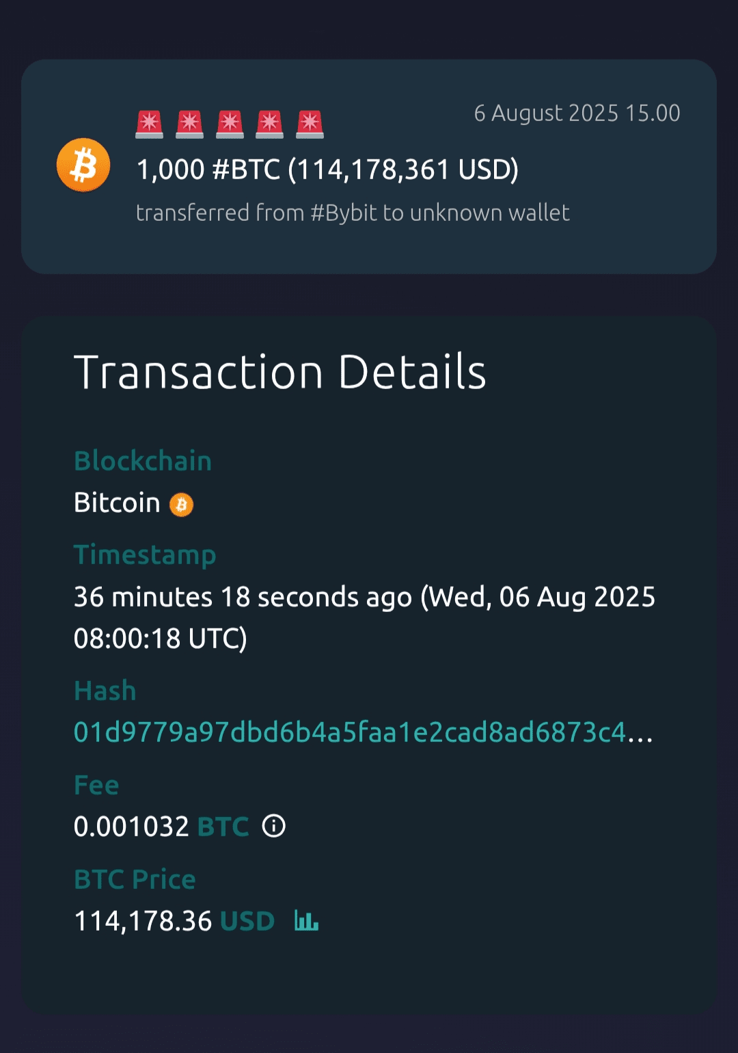Click the USD currency label

pyautogui.click(x=247, y=921)
